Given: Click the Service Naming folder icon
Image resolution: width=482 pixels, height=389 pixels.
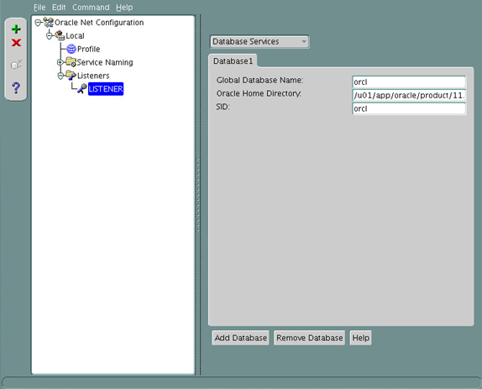Looking at the screenshot, I should pos(71,62).
